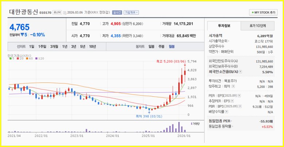This screenshot has width=284, height=147.
Task: Select 3년 line chart period
Action: point(74,47)
